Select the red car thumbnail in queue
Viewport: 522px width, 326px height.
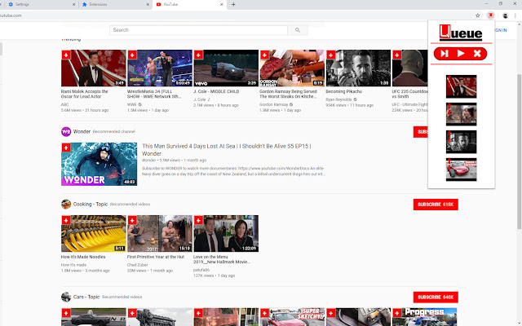coord(461,169)
